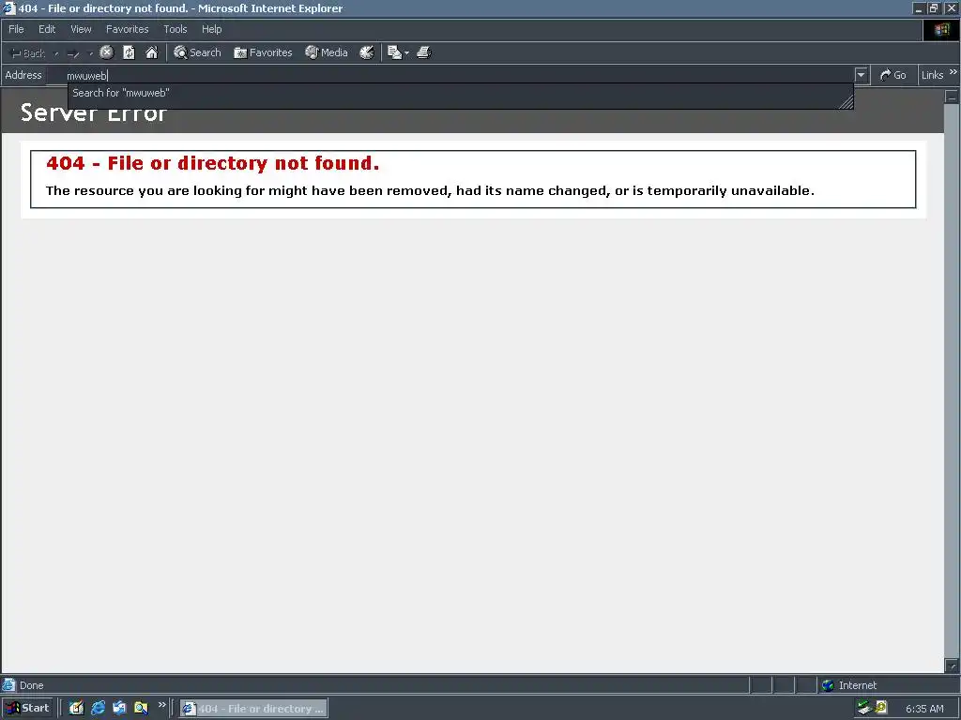Viewport: 961px width, 720px height.
Task: Click the Go button
Action: point(893,75)
